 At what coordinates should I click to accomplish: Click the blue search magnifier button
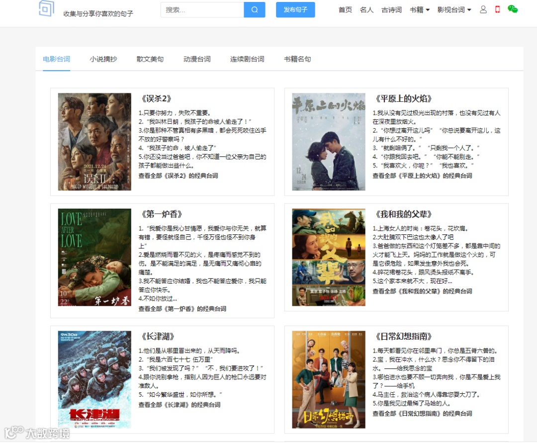(255, 9)
